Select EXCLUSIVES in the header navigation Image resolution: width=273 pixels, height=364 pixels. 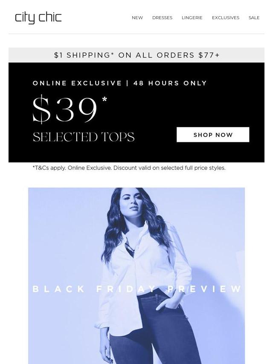(x=226, y=17)
